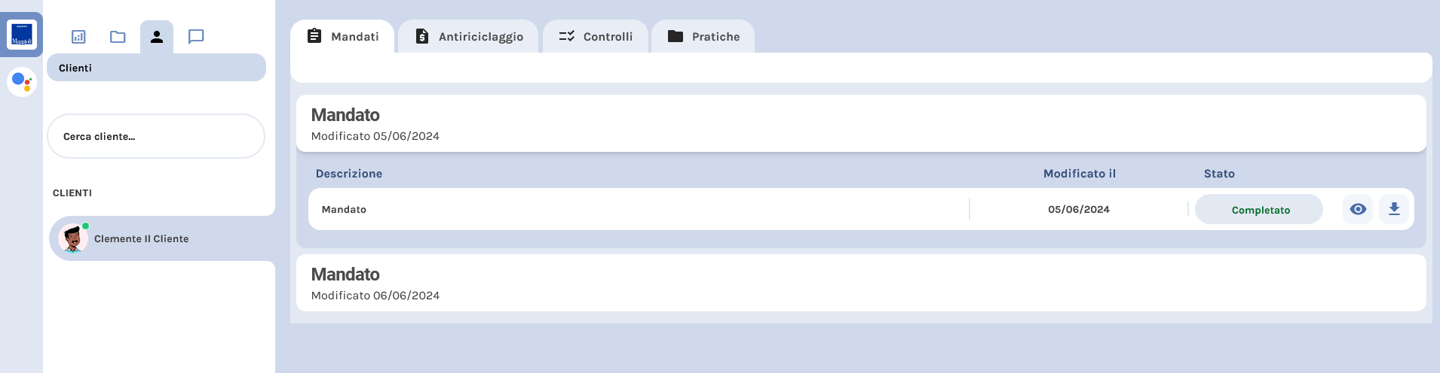The image size is (1440, 373).
Task: View Mandato with the eye icon
Action: 1358,209
